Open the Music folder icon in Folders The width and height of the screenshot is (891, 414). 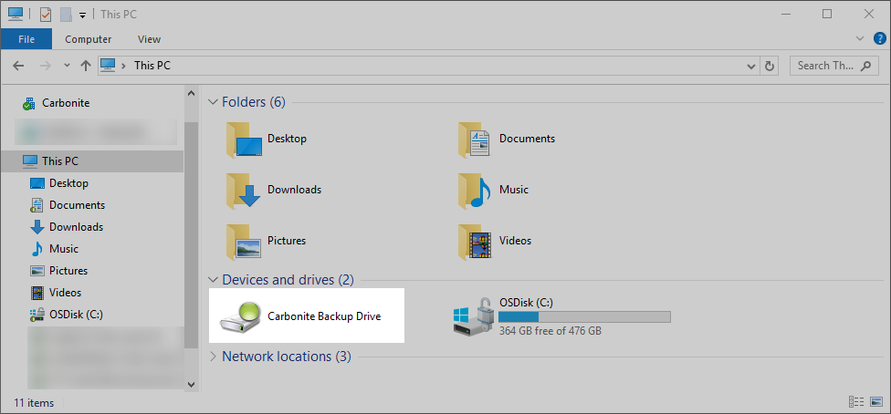475,191
